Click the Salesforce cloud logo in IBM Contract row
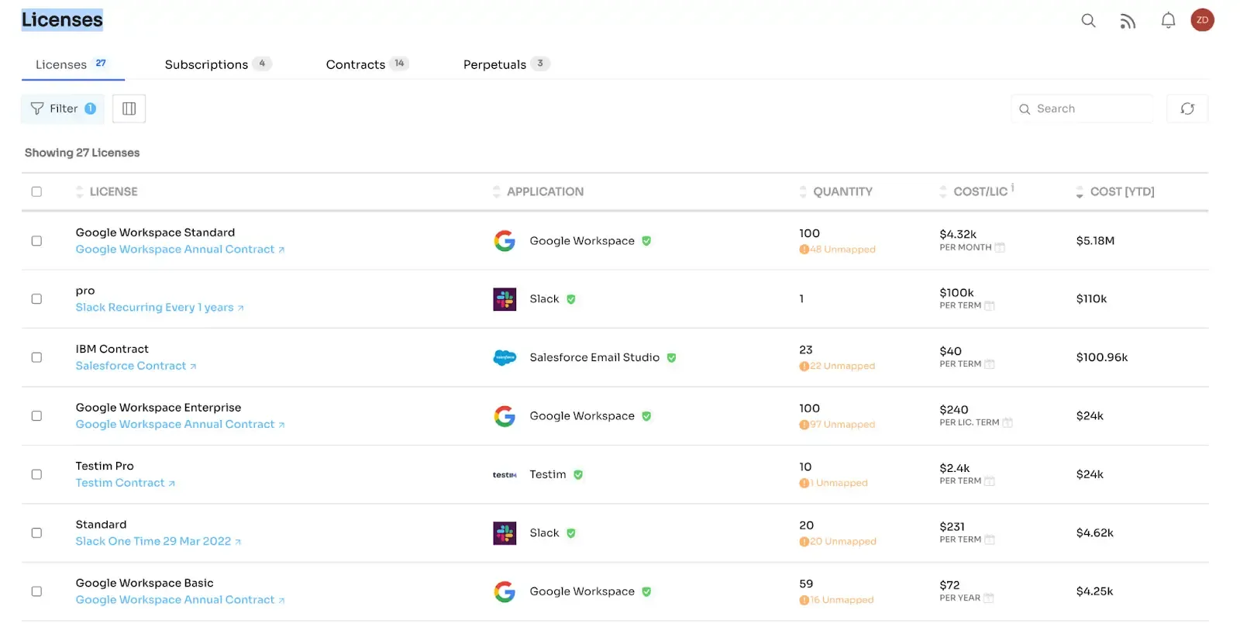Image resolution: width=1240 pixels, height=627 pixels. (x=505, y=357)
